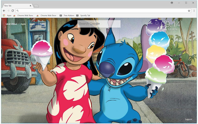Click the Sportify Tab bookmark favicon
This screenshot has width=198, height=124.
click(x=77, y=15)
